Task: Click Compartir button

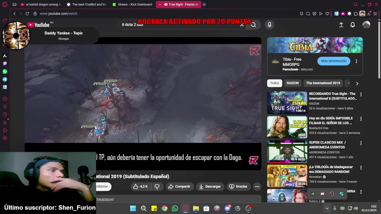Action: [x=179, y=187]
